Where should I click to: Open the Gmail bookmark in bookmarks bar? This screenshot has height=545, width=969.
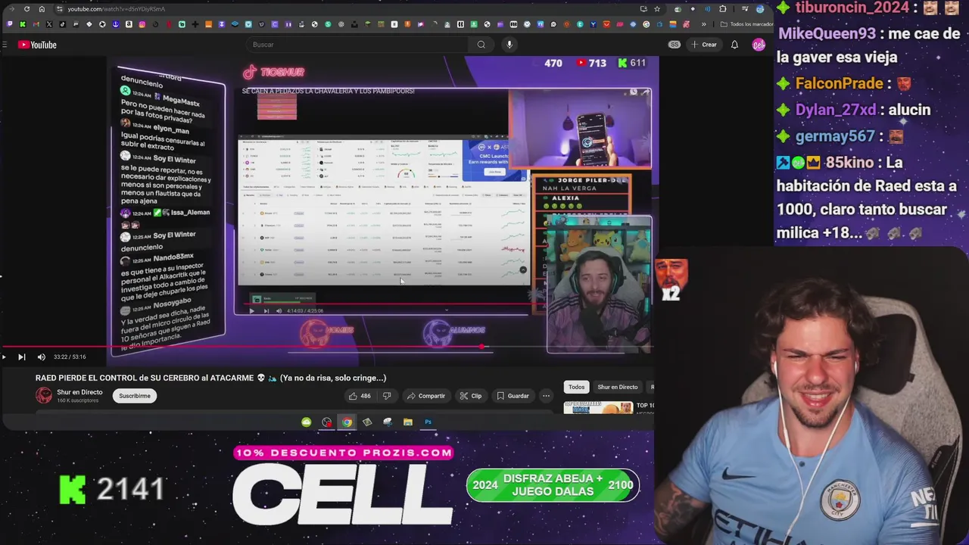tap(36, 24)
